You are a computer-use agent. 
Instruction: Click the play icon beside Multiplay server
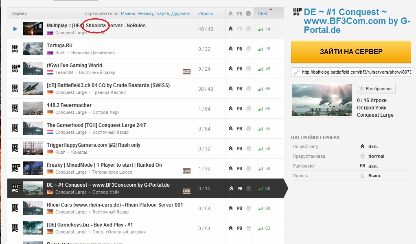click(15, 29)
